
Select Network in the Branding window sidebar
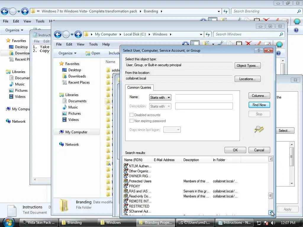[16, 121]
